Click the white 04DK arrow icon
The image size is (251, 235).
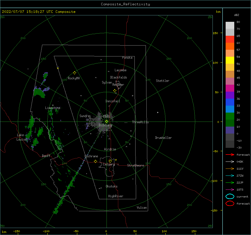click(x=230, y=162)
